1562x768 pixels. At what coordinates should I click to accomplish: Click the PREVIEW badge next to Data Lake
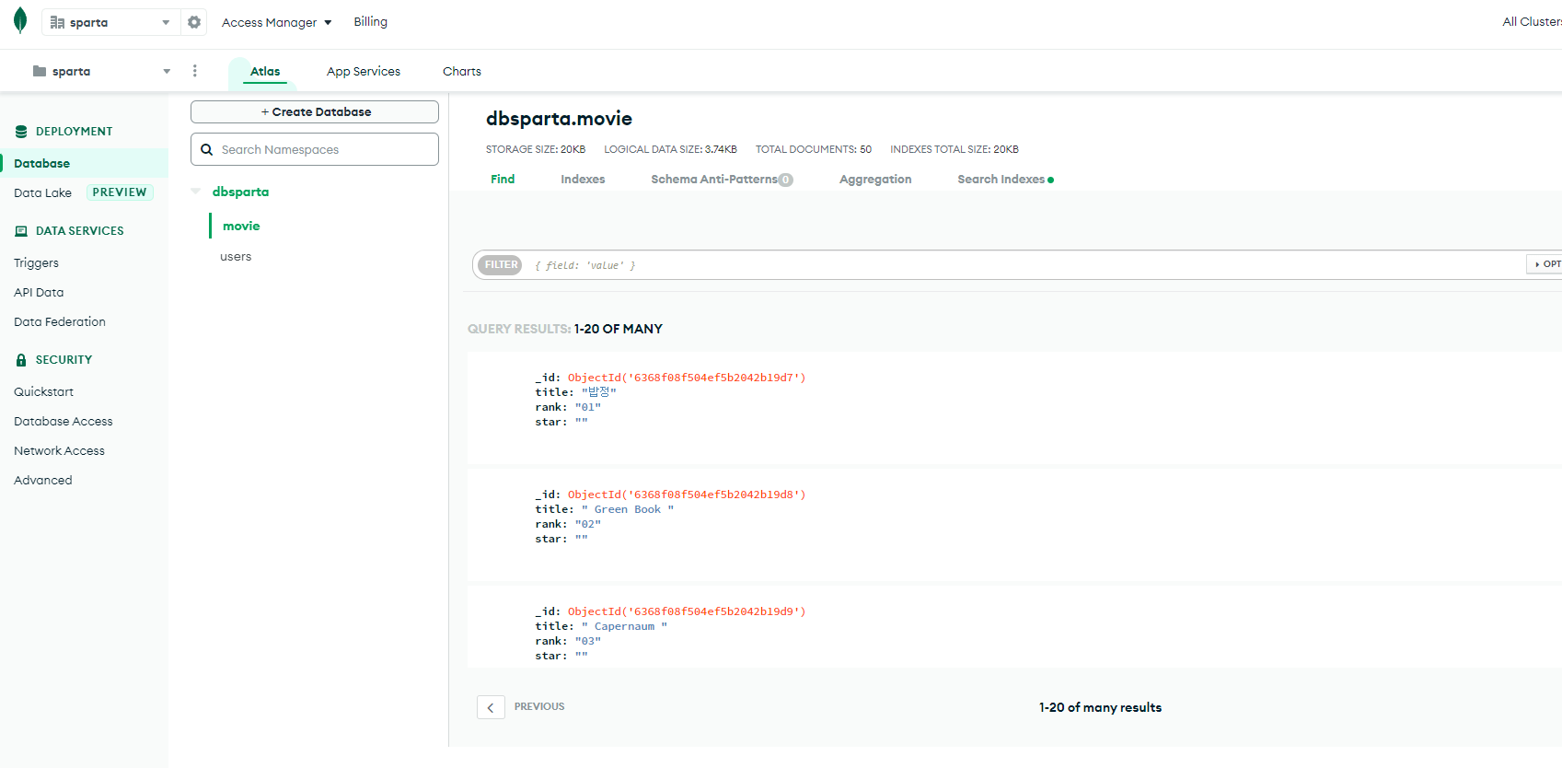point(120,192)
